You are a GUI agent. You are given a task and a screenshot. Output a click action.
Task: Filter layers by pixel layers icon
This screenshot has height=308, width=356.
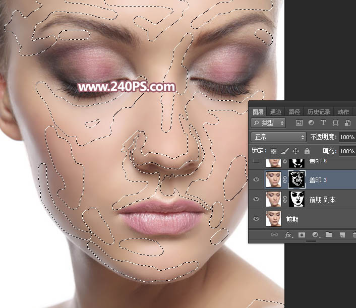(299, 123)
